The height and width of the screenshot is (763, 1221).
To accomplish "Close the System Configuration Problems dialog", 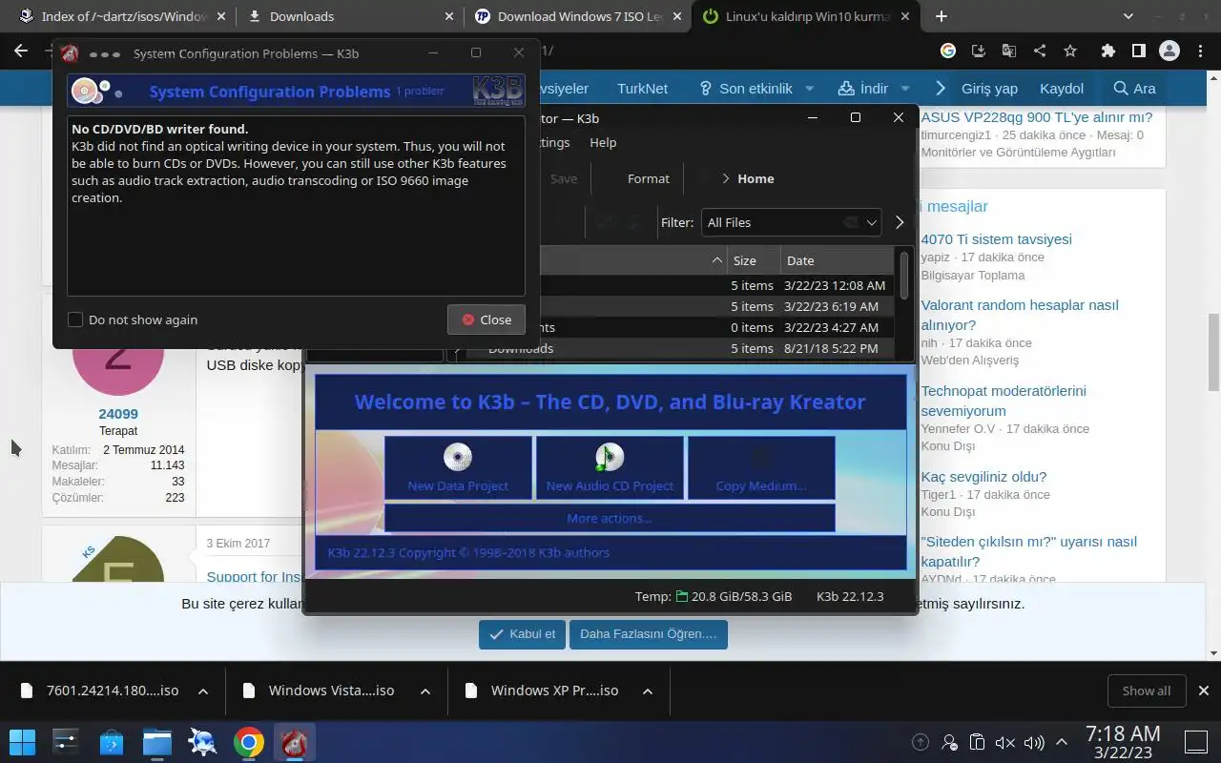I will click(486, 320).
